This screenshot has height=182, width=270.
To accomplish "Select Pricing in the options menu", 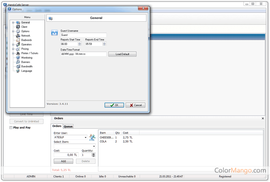I will (x=25, y=49).
